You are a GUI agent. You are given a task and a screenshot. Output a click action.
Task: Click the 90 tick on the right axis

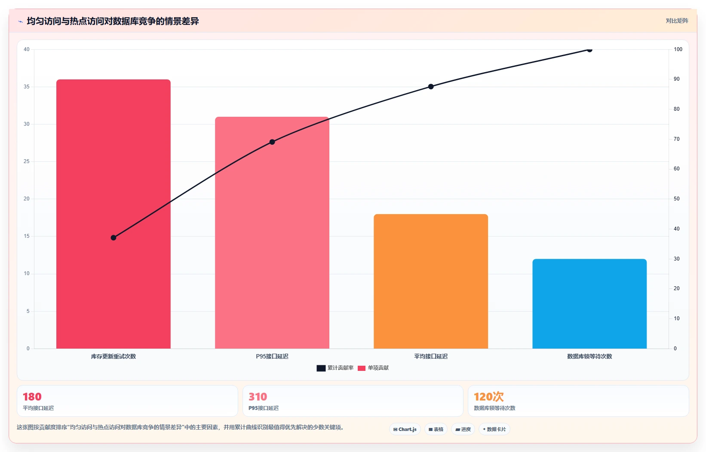pyautogui.click(x=677, y=79)
